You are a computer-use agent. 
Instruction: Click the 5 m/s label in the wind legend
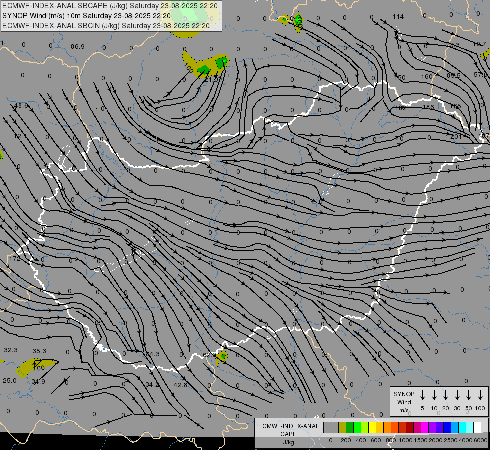pos(422,408)
